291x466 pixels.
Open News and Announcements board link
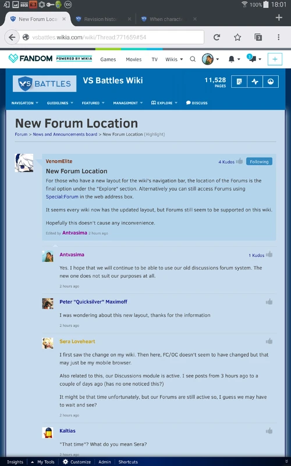coord(65,135)
